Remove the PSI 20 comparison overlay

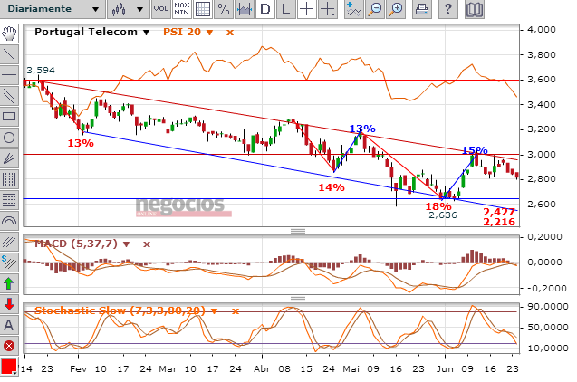(x=230, y=33)
